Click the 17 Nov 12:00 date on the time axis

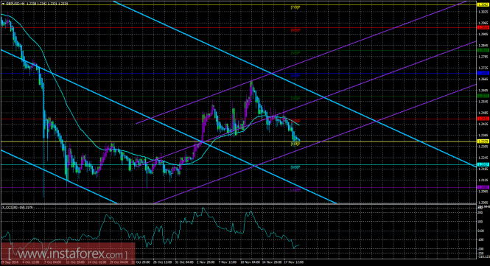point(295,262)
